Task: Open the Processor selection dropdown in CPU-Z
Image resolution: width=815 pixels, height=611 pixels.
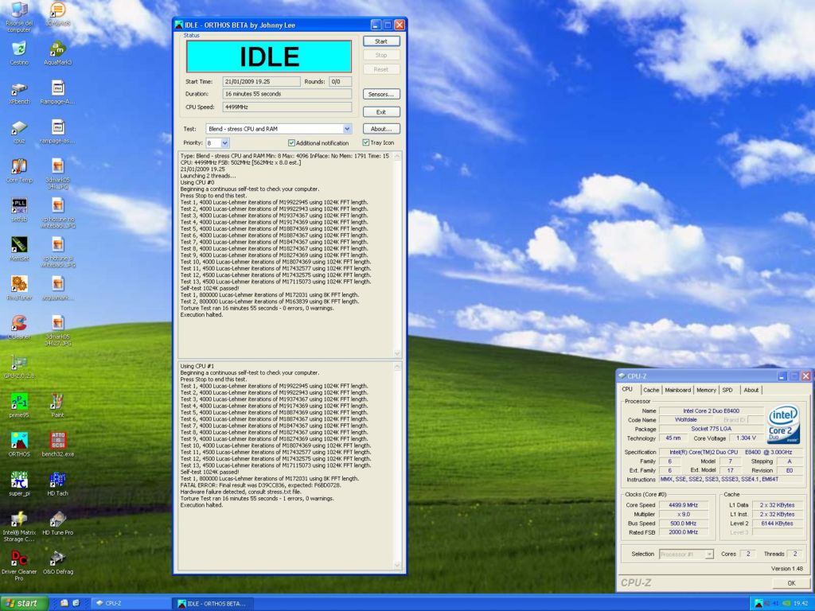Action: click(x=686, y=554)
